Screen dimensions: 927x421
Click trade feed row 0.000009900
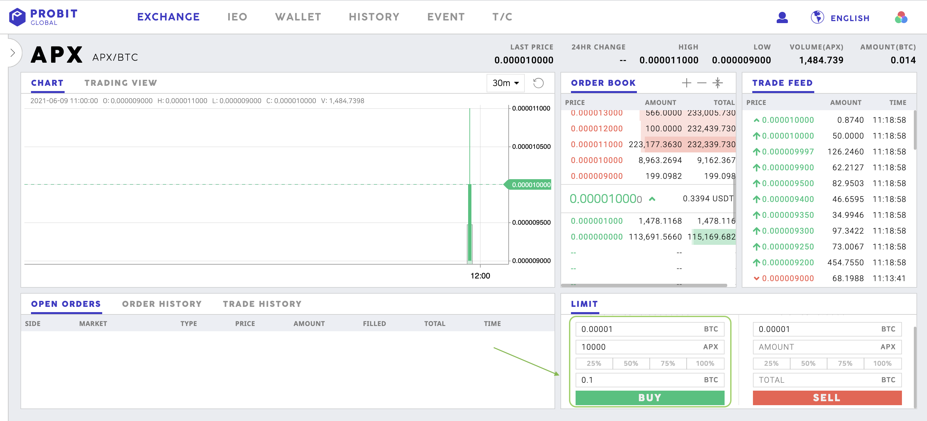(x=829, y=168)
